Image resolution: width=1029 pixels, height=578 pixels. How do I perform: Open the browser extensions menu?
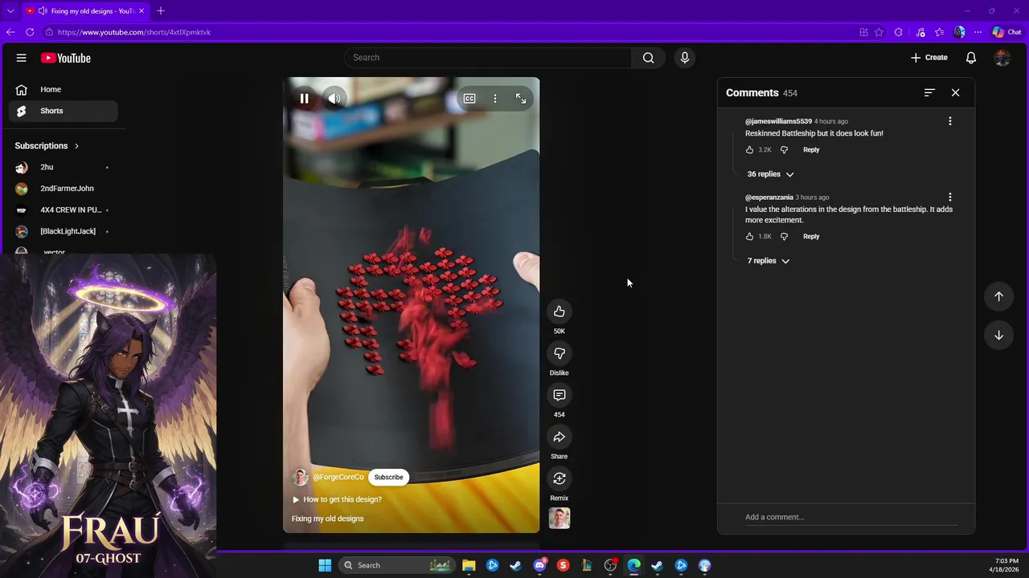pos(899,32)
